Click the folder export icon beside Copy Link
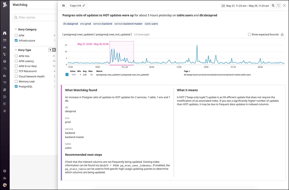The image size is (289, 190). tap(64, 5)
